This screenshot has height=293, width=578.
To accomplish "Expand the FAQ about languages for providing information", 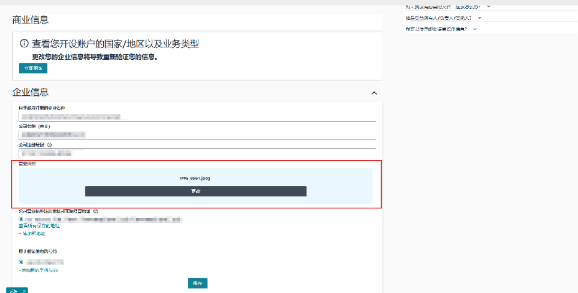I will (x=475, y=29).
